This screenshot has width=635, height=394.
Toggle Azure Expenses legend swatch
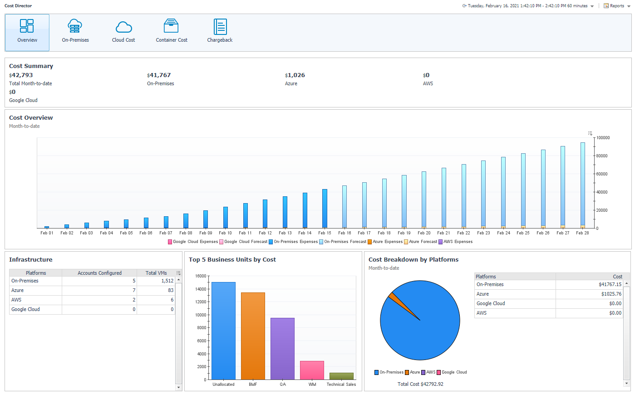(370, 242)
